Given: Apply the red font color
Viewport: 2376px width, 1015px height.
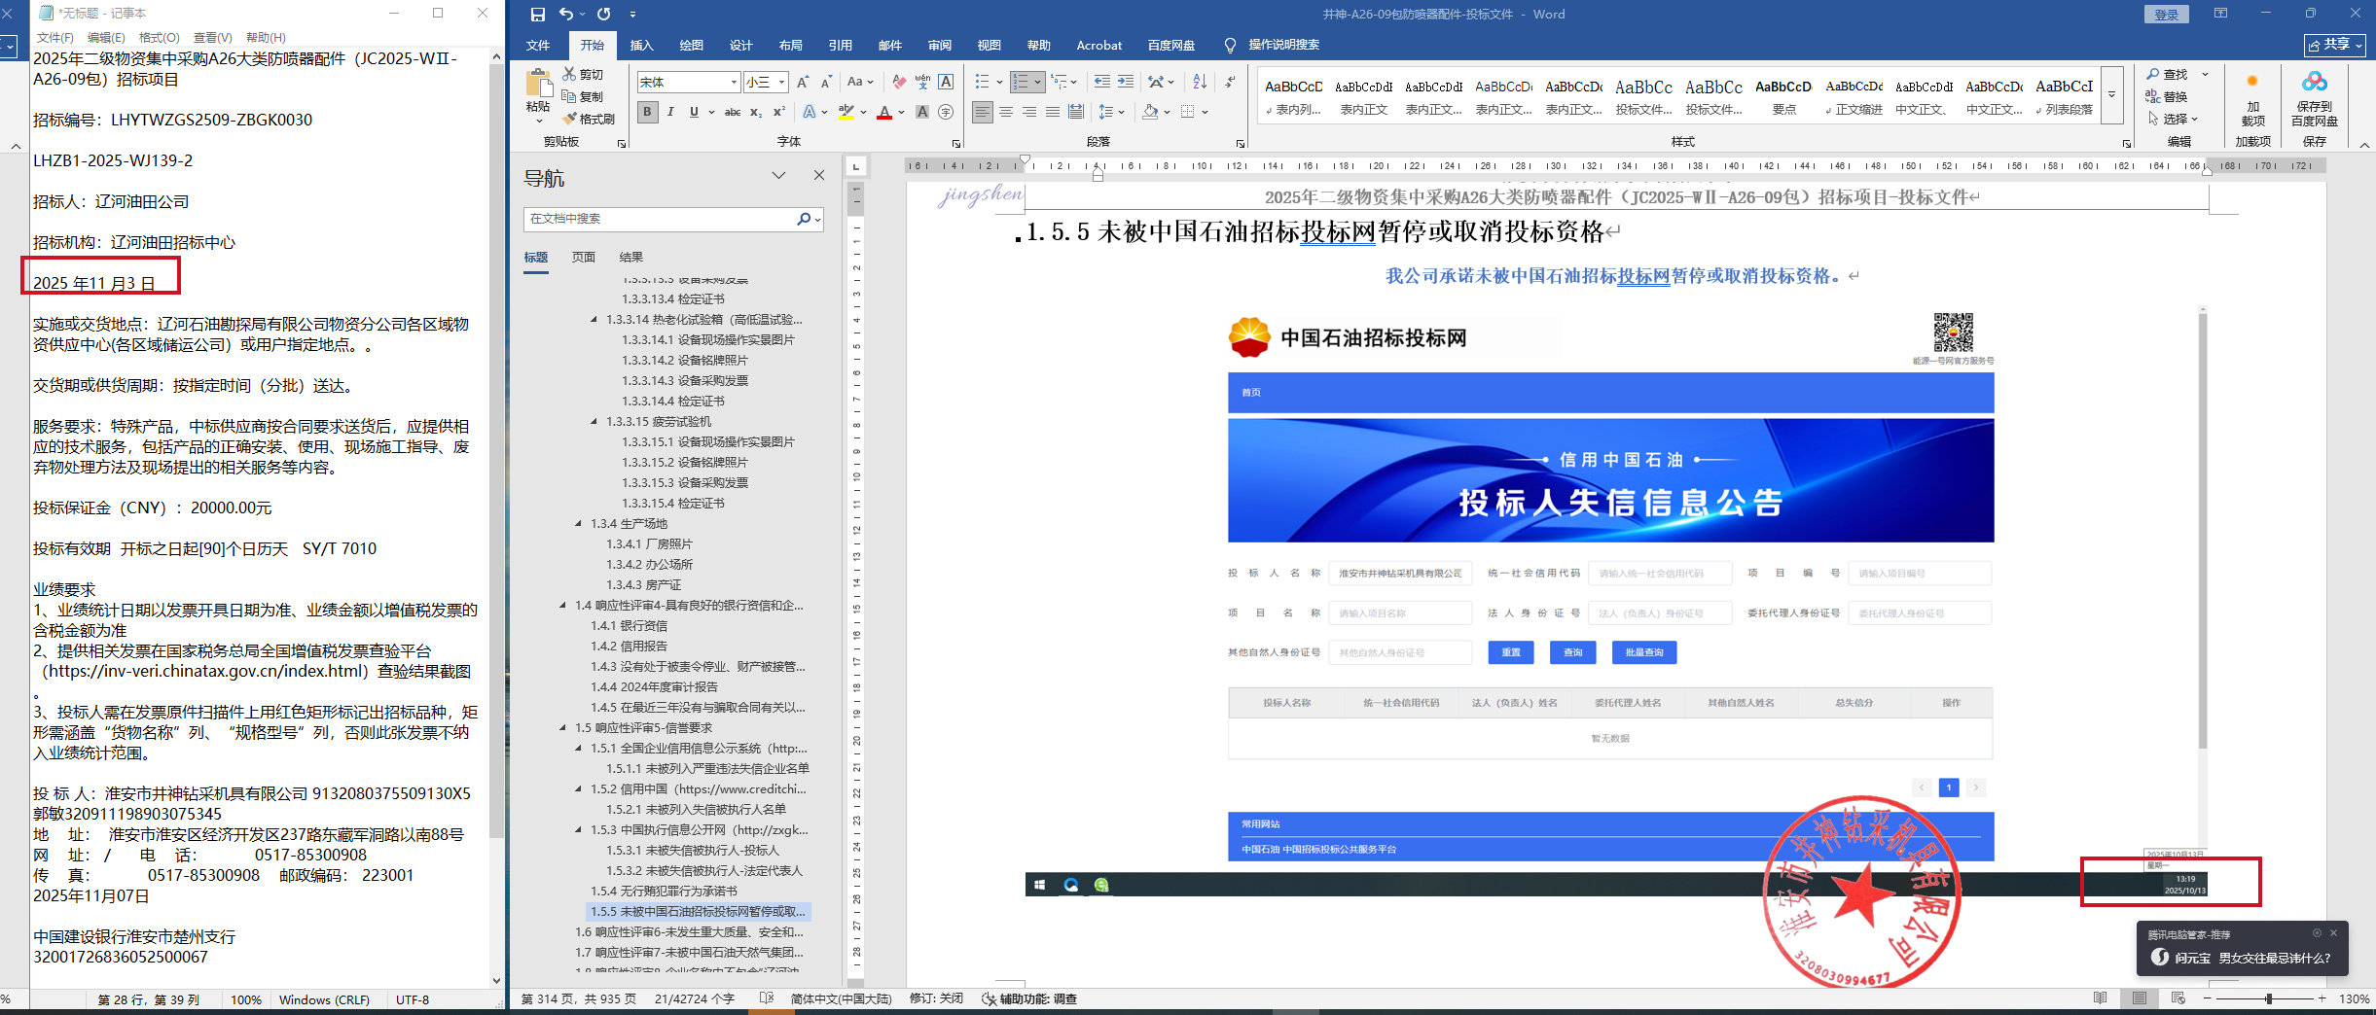Looking at the screenshot, I should pos(884,113).
